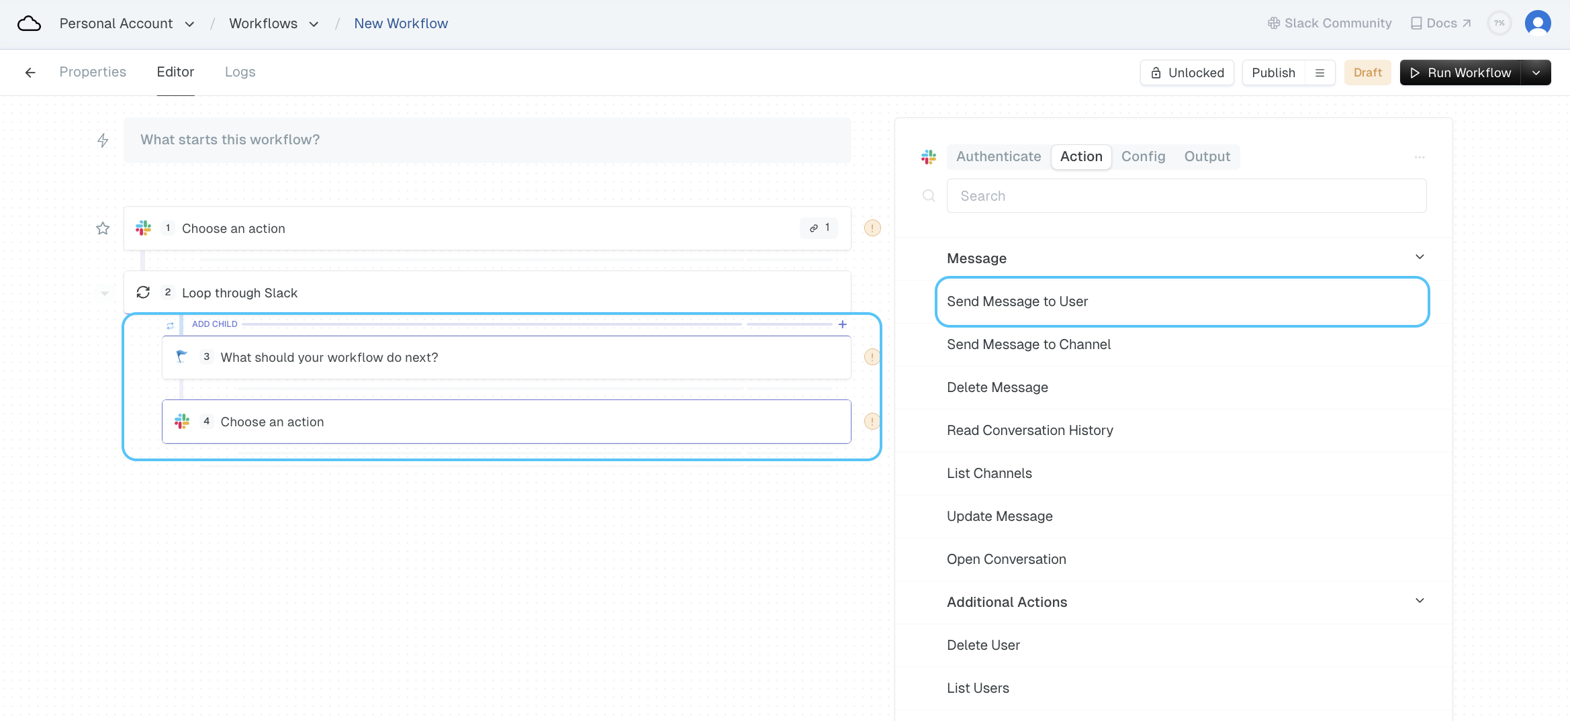Image resolution: width=1570 pixels, height=721 pixels.
Task: Open the Docs link
Action: pyautogui.click(x=1441, y=23)
